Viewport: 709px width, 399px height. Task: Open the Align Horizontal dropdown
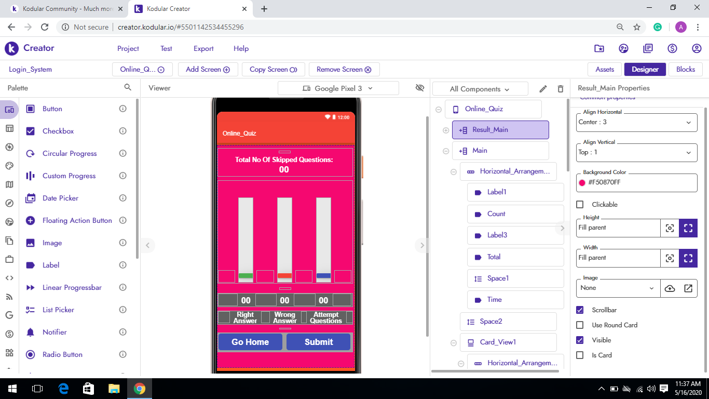click(x=636, y=123)
